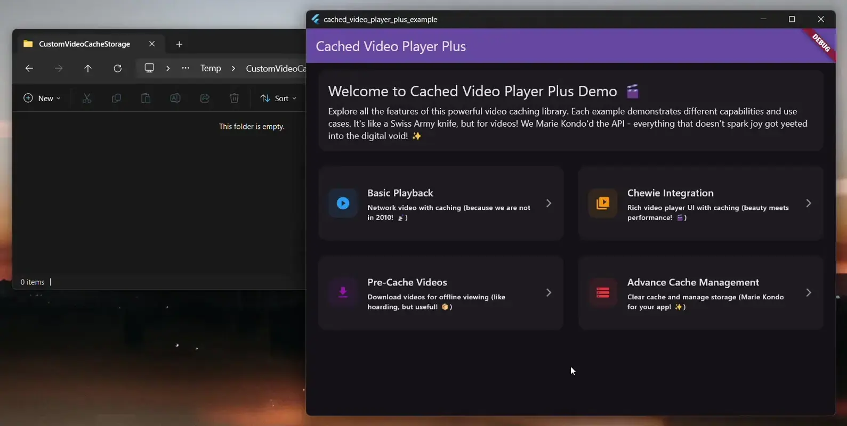Click the Copy icon in Explorer toolbar
The height and width of the screenshot is (426, 847).
coord(116,98)
